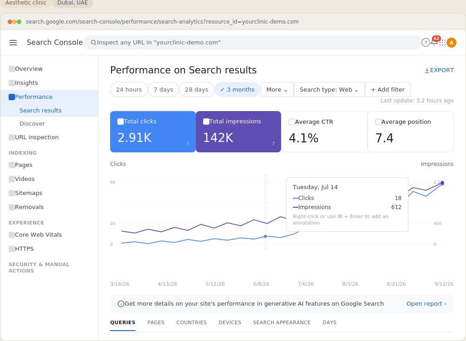Select the 7 days date range
The image size is (466, 341).
[164, 89]
